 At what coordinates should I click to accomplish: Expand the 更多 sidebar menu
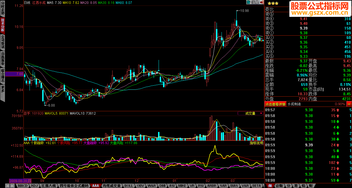(2, 93)
